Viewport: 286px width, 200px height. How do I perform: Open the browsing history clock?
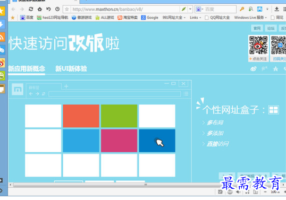click(x=57, y=9)
